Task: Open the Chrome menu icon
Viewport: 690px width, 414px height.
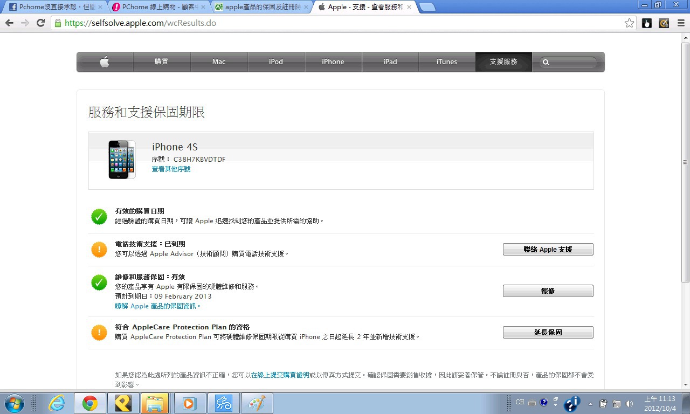Action: point(680,23)
